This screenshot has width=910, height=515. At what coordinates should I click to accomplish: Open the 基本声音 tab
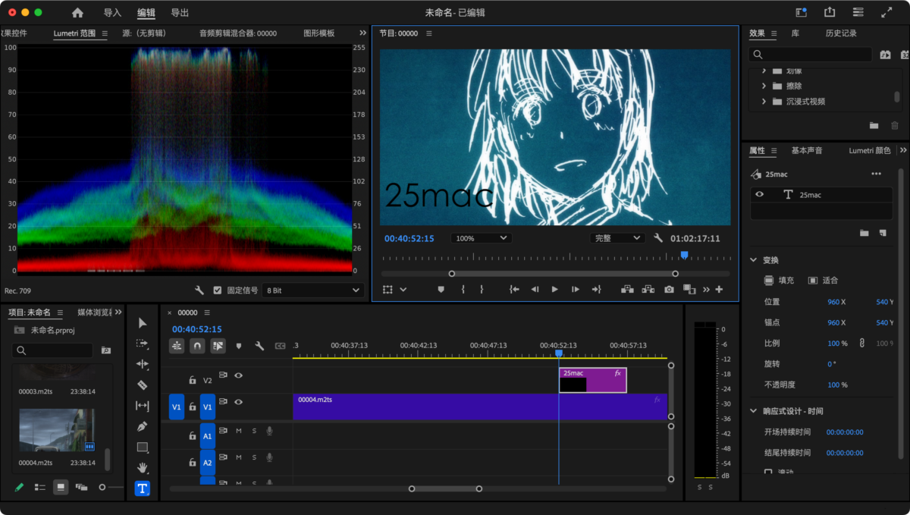[807, 151]
